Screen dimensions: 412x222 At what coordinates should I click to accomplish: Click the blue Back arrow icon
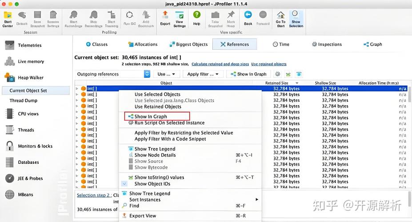tap(248, 18)
